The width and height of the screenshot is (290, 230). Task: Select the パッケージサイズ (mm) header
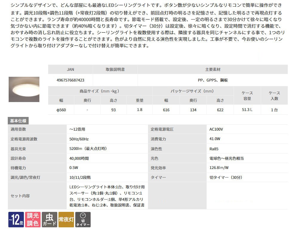click(x=193, y=91)
